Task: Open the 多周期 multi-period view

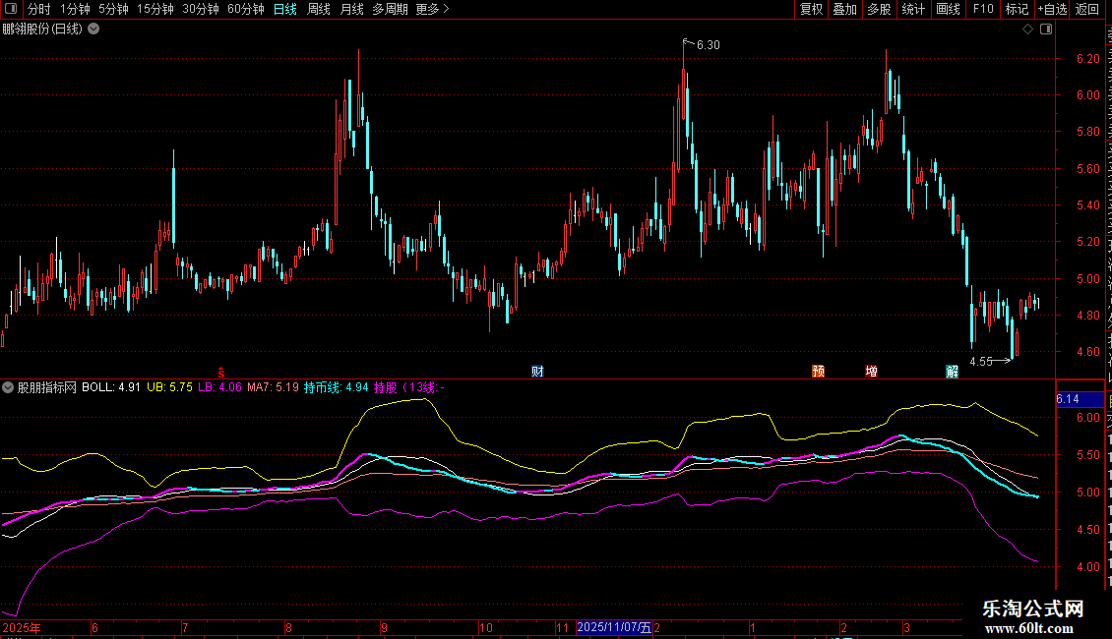Action: click(390, 9)
